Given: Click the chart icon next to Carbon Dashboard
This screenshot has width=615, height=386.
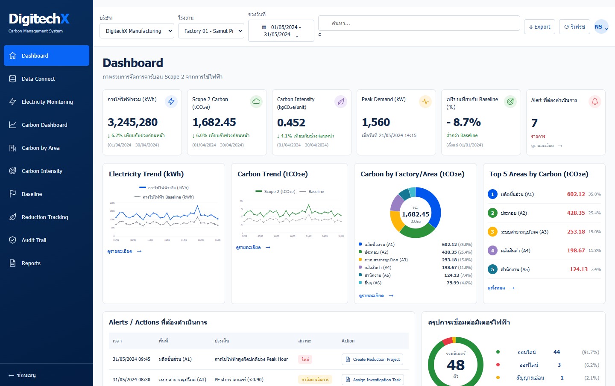Looking at the screenshot, I should [x=13, y=125].
